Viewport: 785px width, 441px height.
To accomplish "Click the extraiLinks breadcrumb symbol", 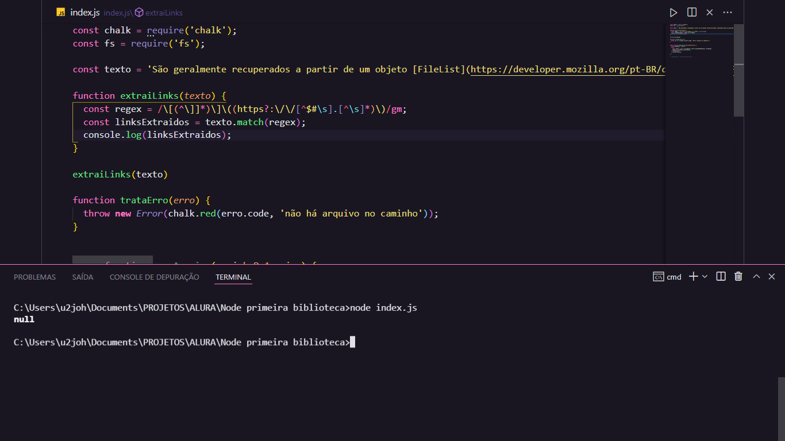I will coord(159,13).
